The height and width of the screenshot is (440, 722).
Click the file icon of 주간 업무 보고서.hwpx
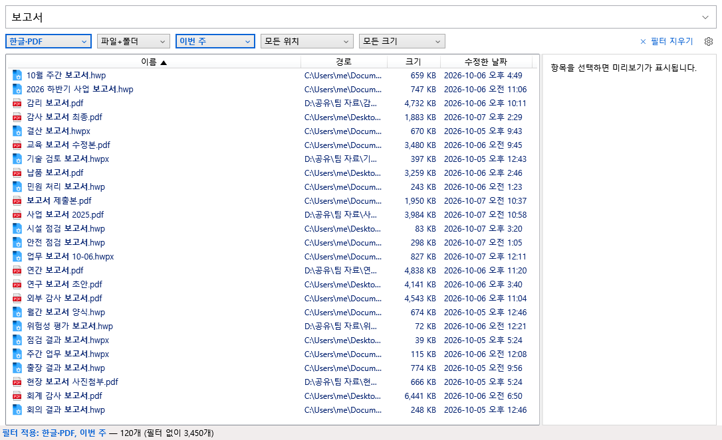[x=17, y=354]
